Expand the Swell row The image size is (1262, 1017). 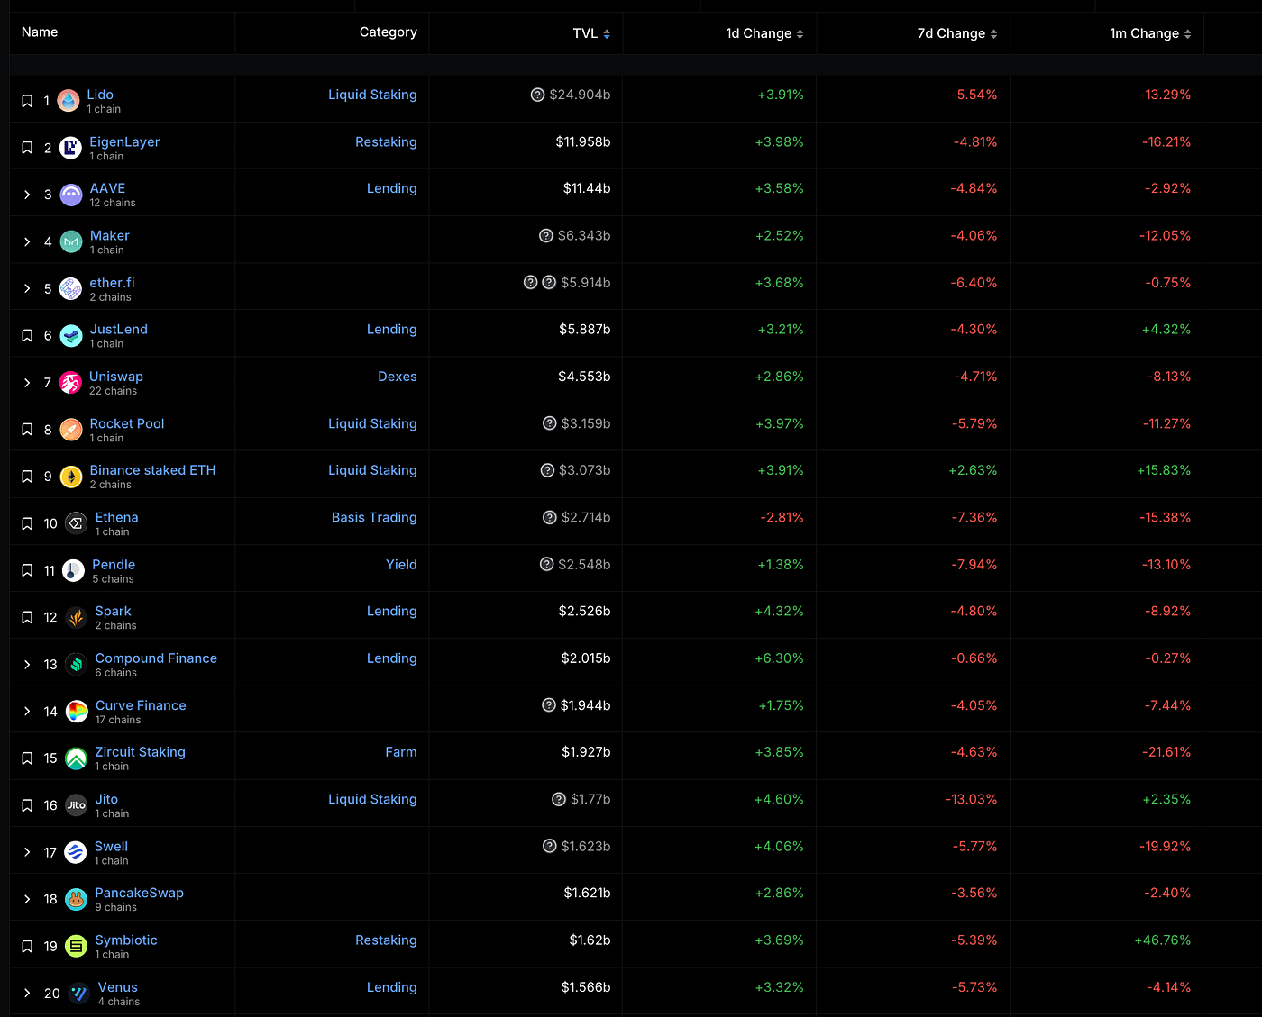27,852
